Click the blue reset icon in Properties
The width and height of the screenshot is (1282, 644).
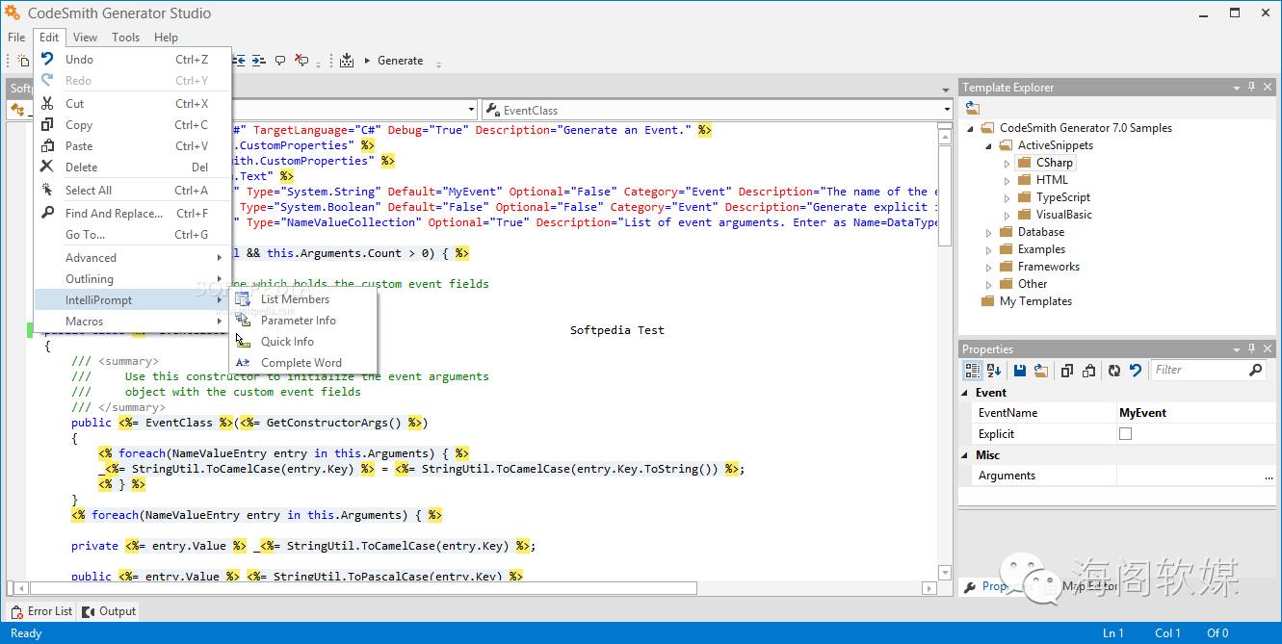tap(1136, 371)
